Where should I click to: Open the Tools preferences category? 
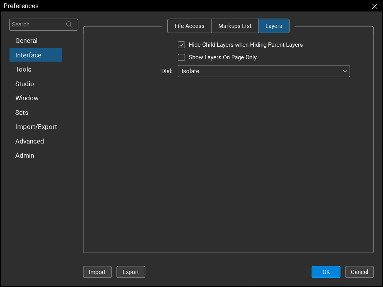[x=23, y=69]
